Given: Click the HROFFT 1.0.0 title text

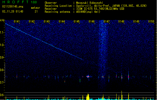Looking at the screenshot, I should tap(20, 2).
